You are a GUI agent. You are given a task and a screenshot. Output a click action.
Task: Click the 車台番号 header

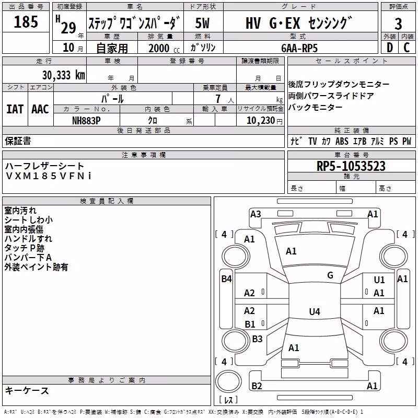(351, 155)
